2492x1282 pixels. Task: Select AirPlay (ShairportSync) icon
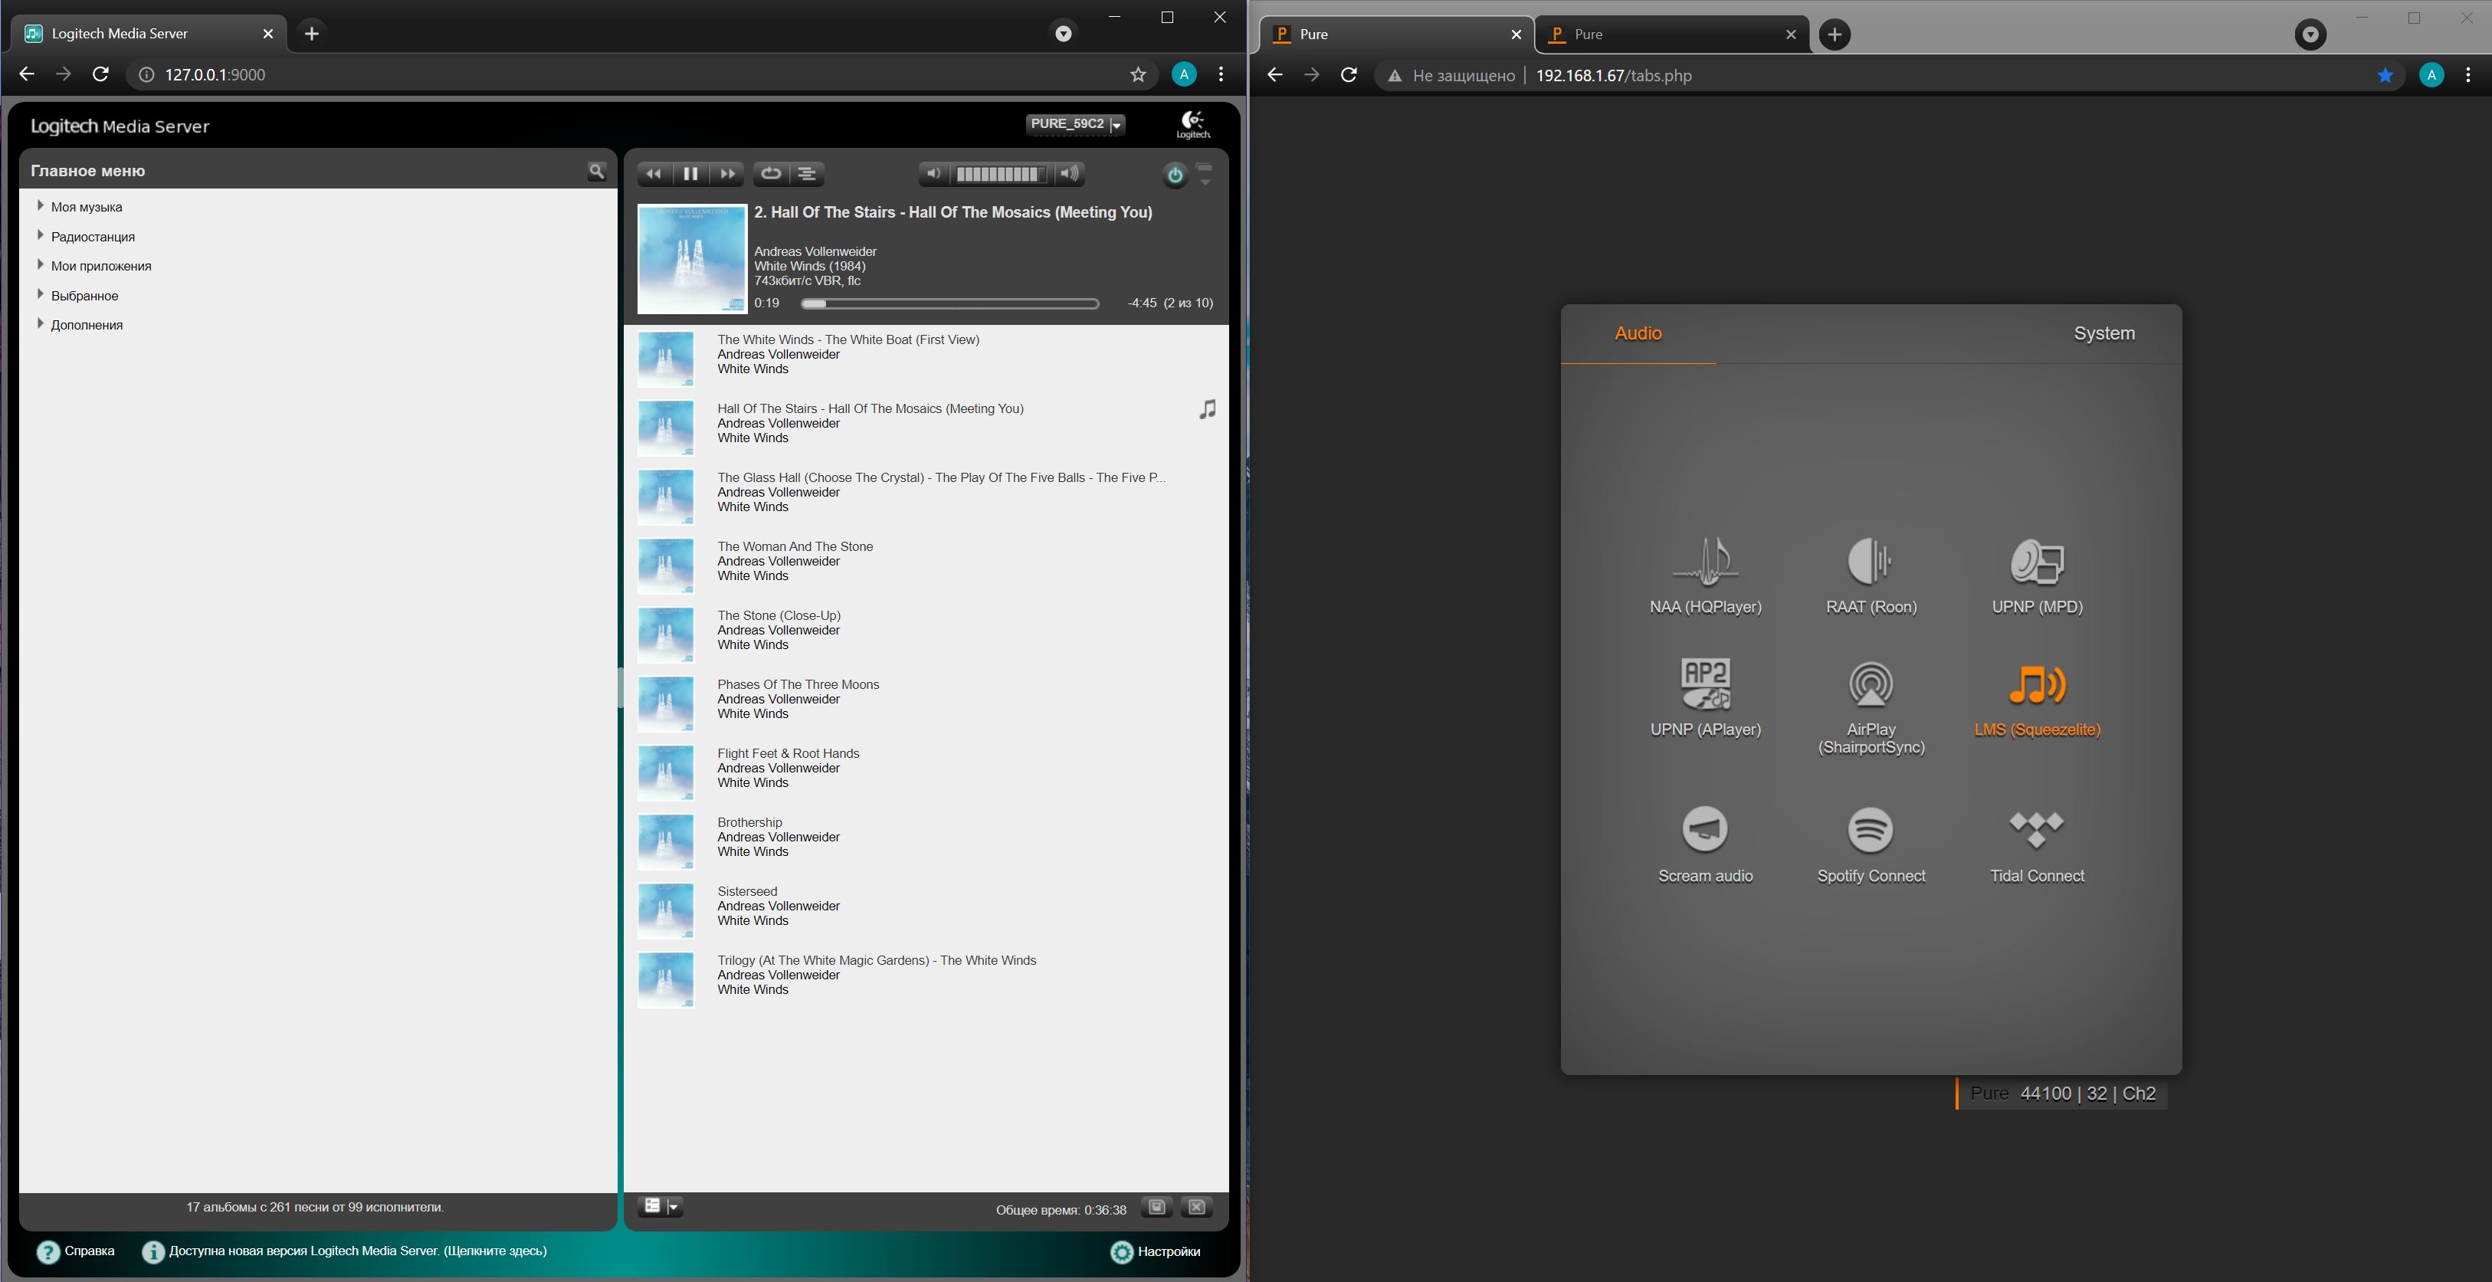[x=1871, y=685]
